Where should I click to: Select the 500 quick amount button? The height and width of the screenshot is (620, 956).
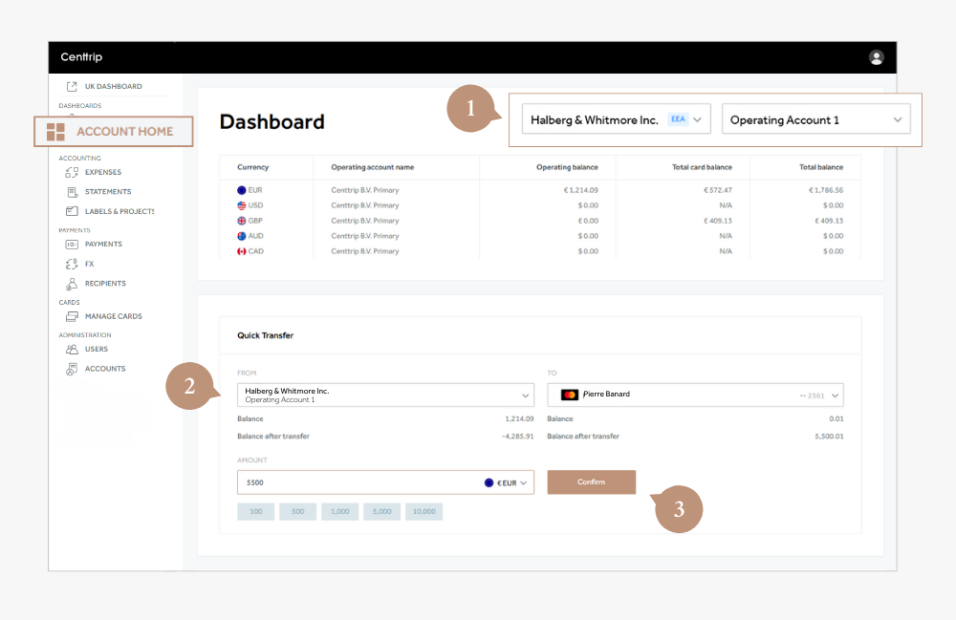tap(297, 512)
